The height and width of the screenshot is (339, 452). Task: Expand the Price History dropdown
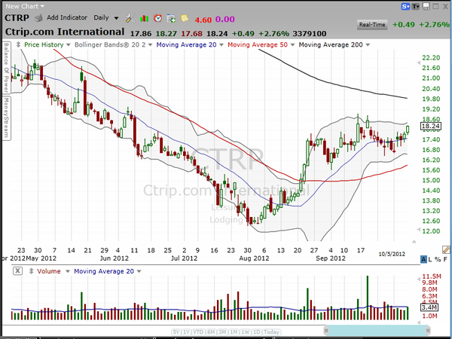point(69,45)
